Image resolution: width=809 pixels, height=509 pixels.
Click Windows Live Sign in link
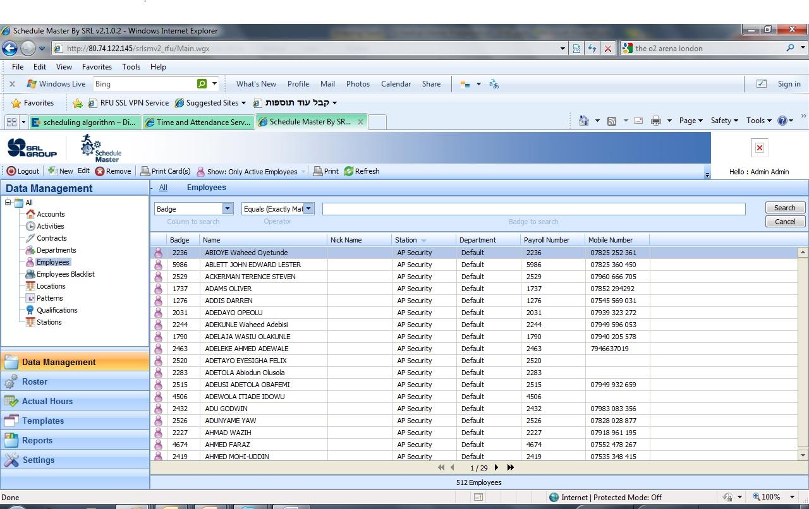(789, 84)
